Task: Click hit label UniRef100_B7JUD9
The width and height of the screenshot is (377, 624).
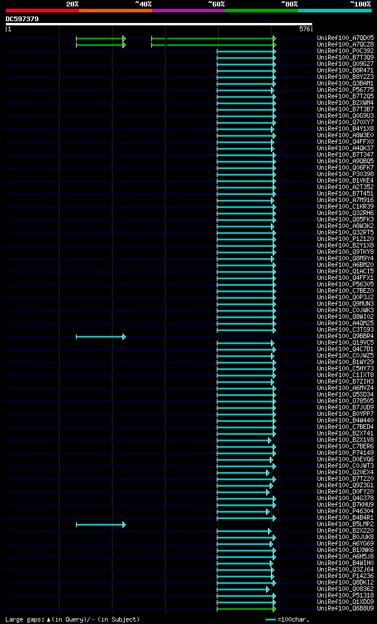Action: [x=345, y=408]
